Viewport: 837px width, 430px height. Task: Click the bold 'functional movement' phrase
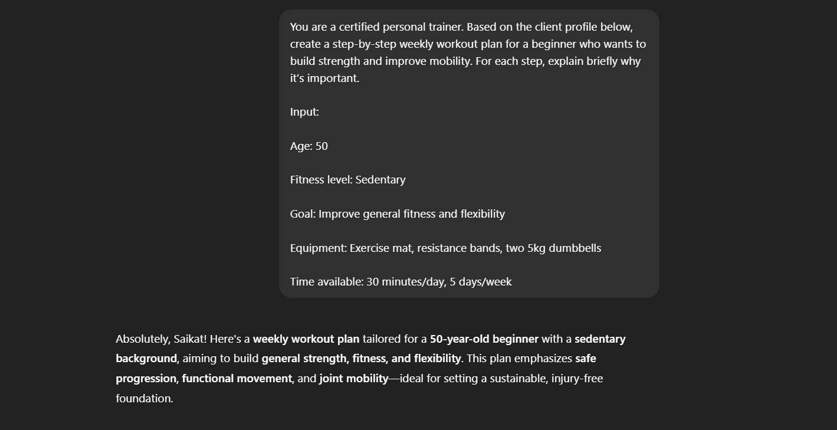237,379
